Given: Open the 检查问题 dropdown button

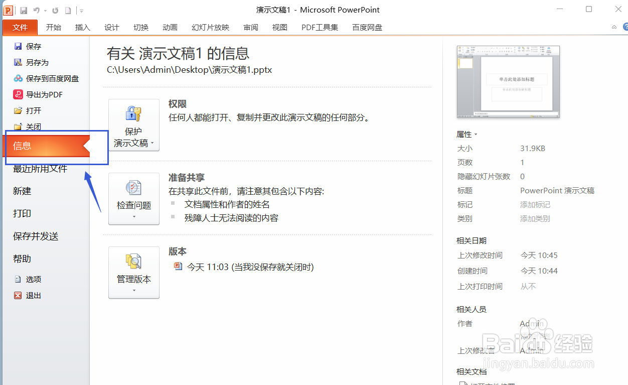Looking at the screenshot, I should click(134, 199).
